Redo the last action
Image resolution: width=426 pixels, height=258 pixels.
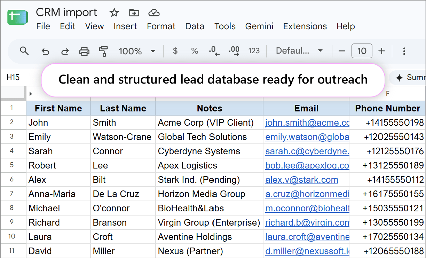pyautogui.click(x=65, y=52)
